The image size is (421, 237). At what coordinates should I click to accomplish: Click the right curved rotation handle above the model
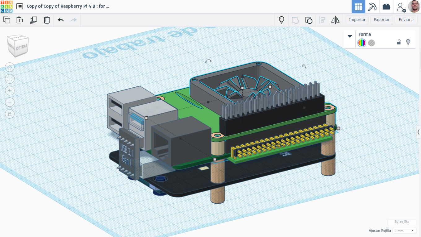click(304, 66)
